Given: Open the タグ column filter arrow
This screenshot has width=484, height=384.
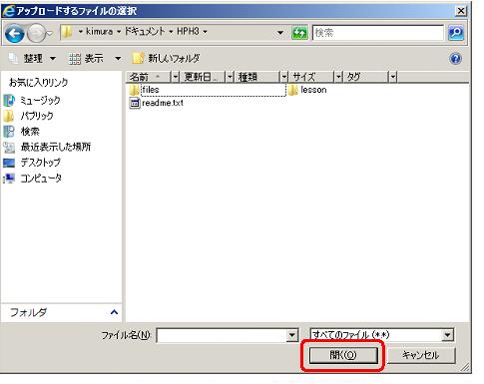Looking at the screenshot, I should 393,77.
